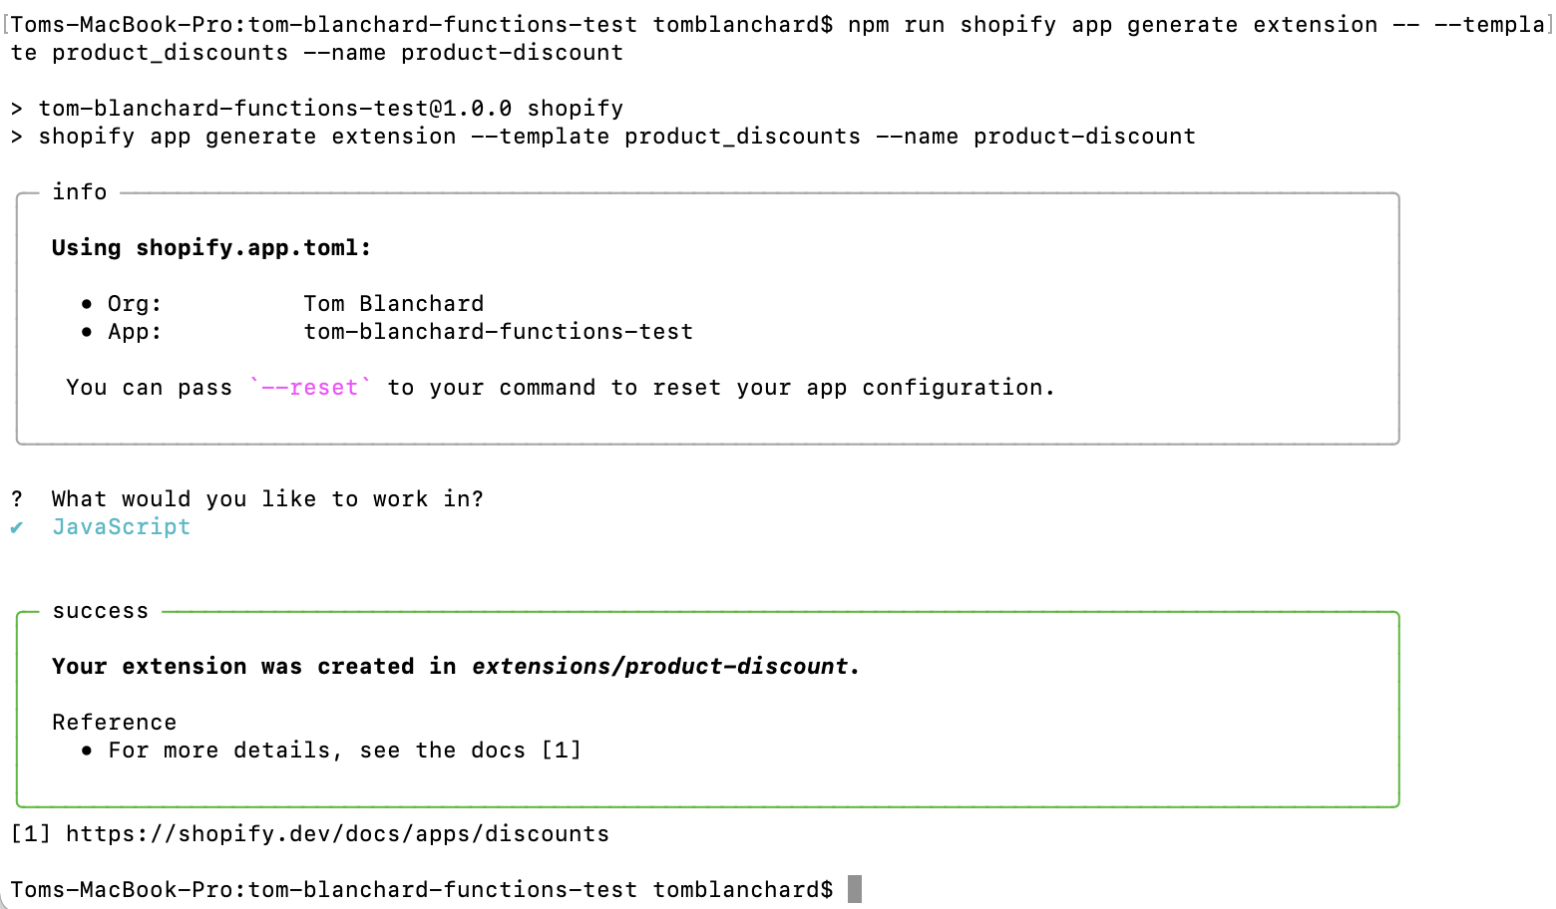
Task: Click the terminal cursor block
Action: pyautogui.click(x=855, y=889)
